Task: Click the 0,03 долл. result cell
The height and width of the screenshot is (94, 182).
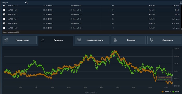Action: [176, 24]
